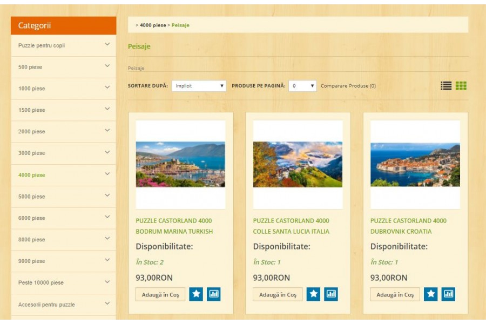The image size is (486, 324).
Task: Select the highlighted 4000 piese category
Action: (32, 175)
